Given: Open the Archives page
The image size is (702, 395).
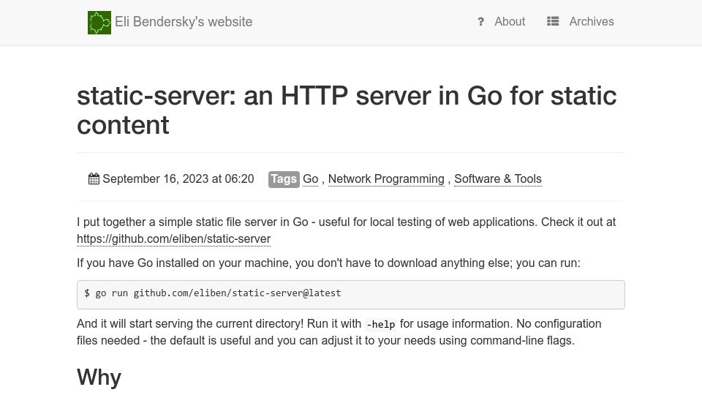Looking at the screenshot, I should point(592,21).
